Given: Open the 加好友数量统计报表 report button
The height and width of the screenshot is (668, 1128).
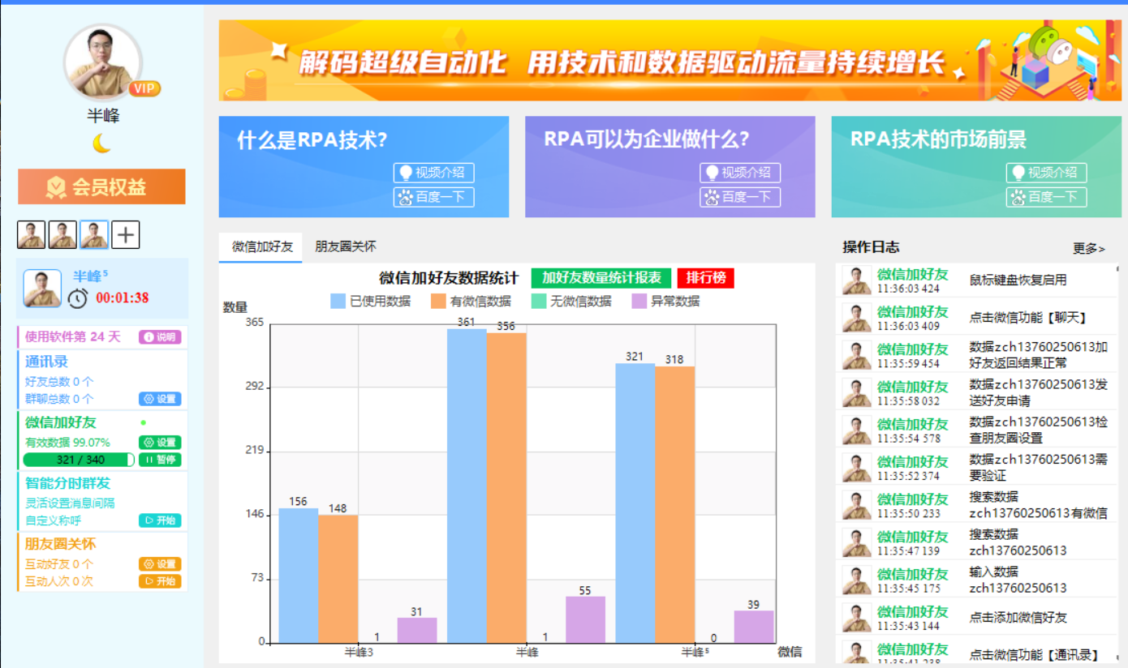Looking at the screenshot, I should pyautogui.click(x=601, y=278).
